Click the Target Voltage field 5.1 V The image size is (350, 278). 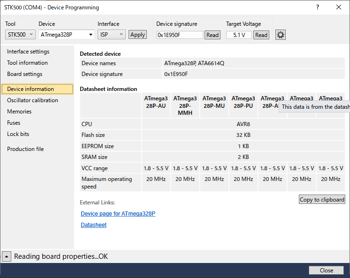click(239, 35)
